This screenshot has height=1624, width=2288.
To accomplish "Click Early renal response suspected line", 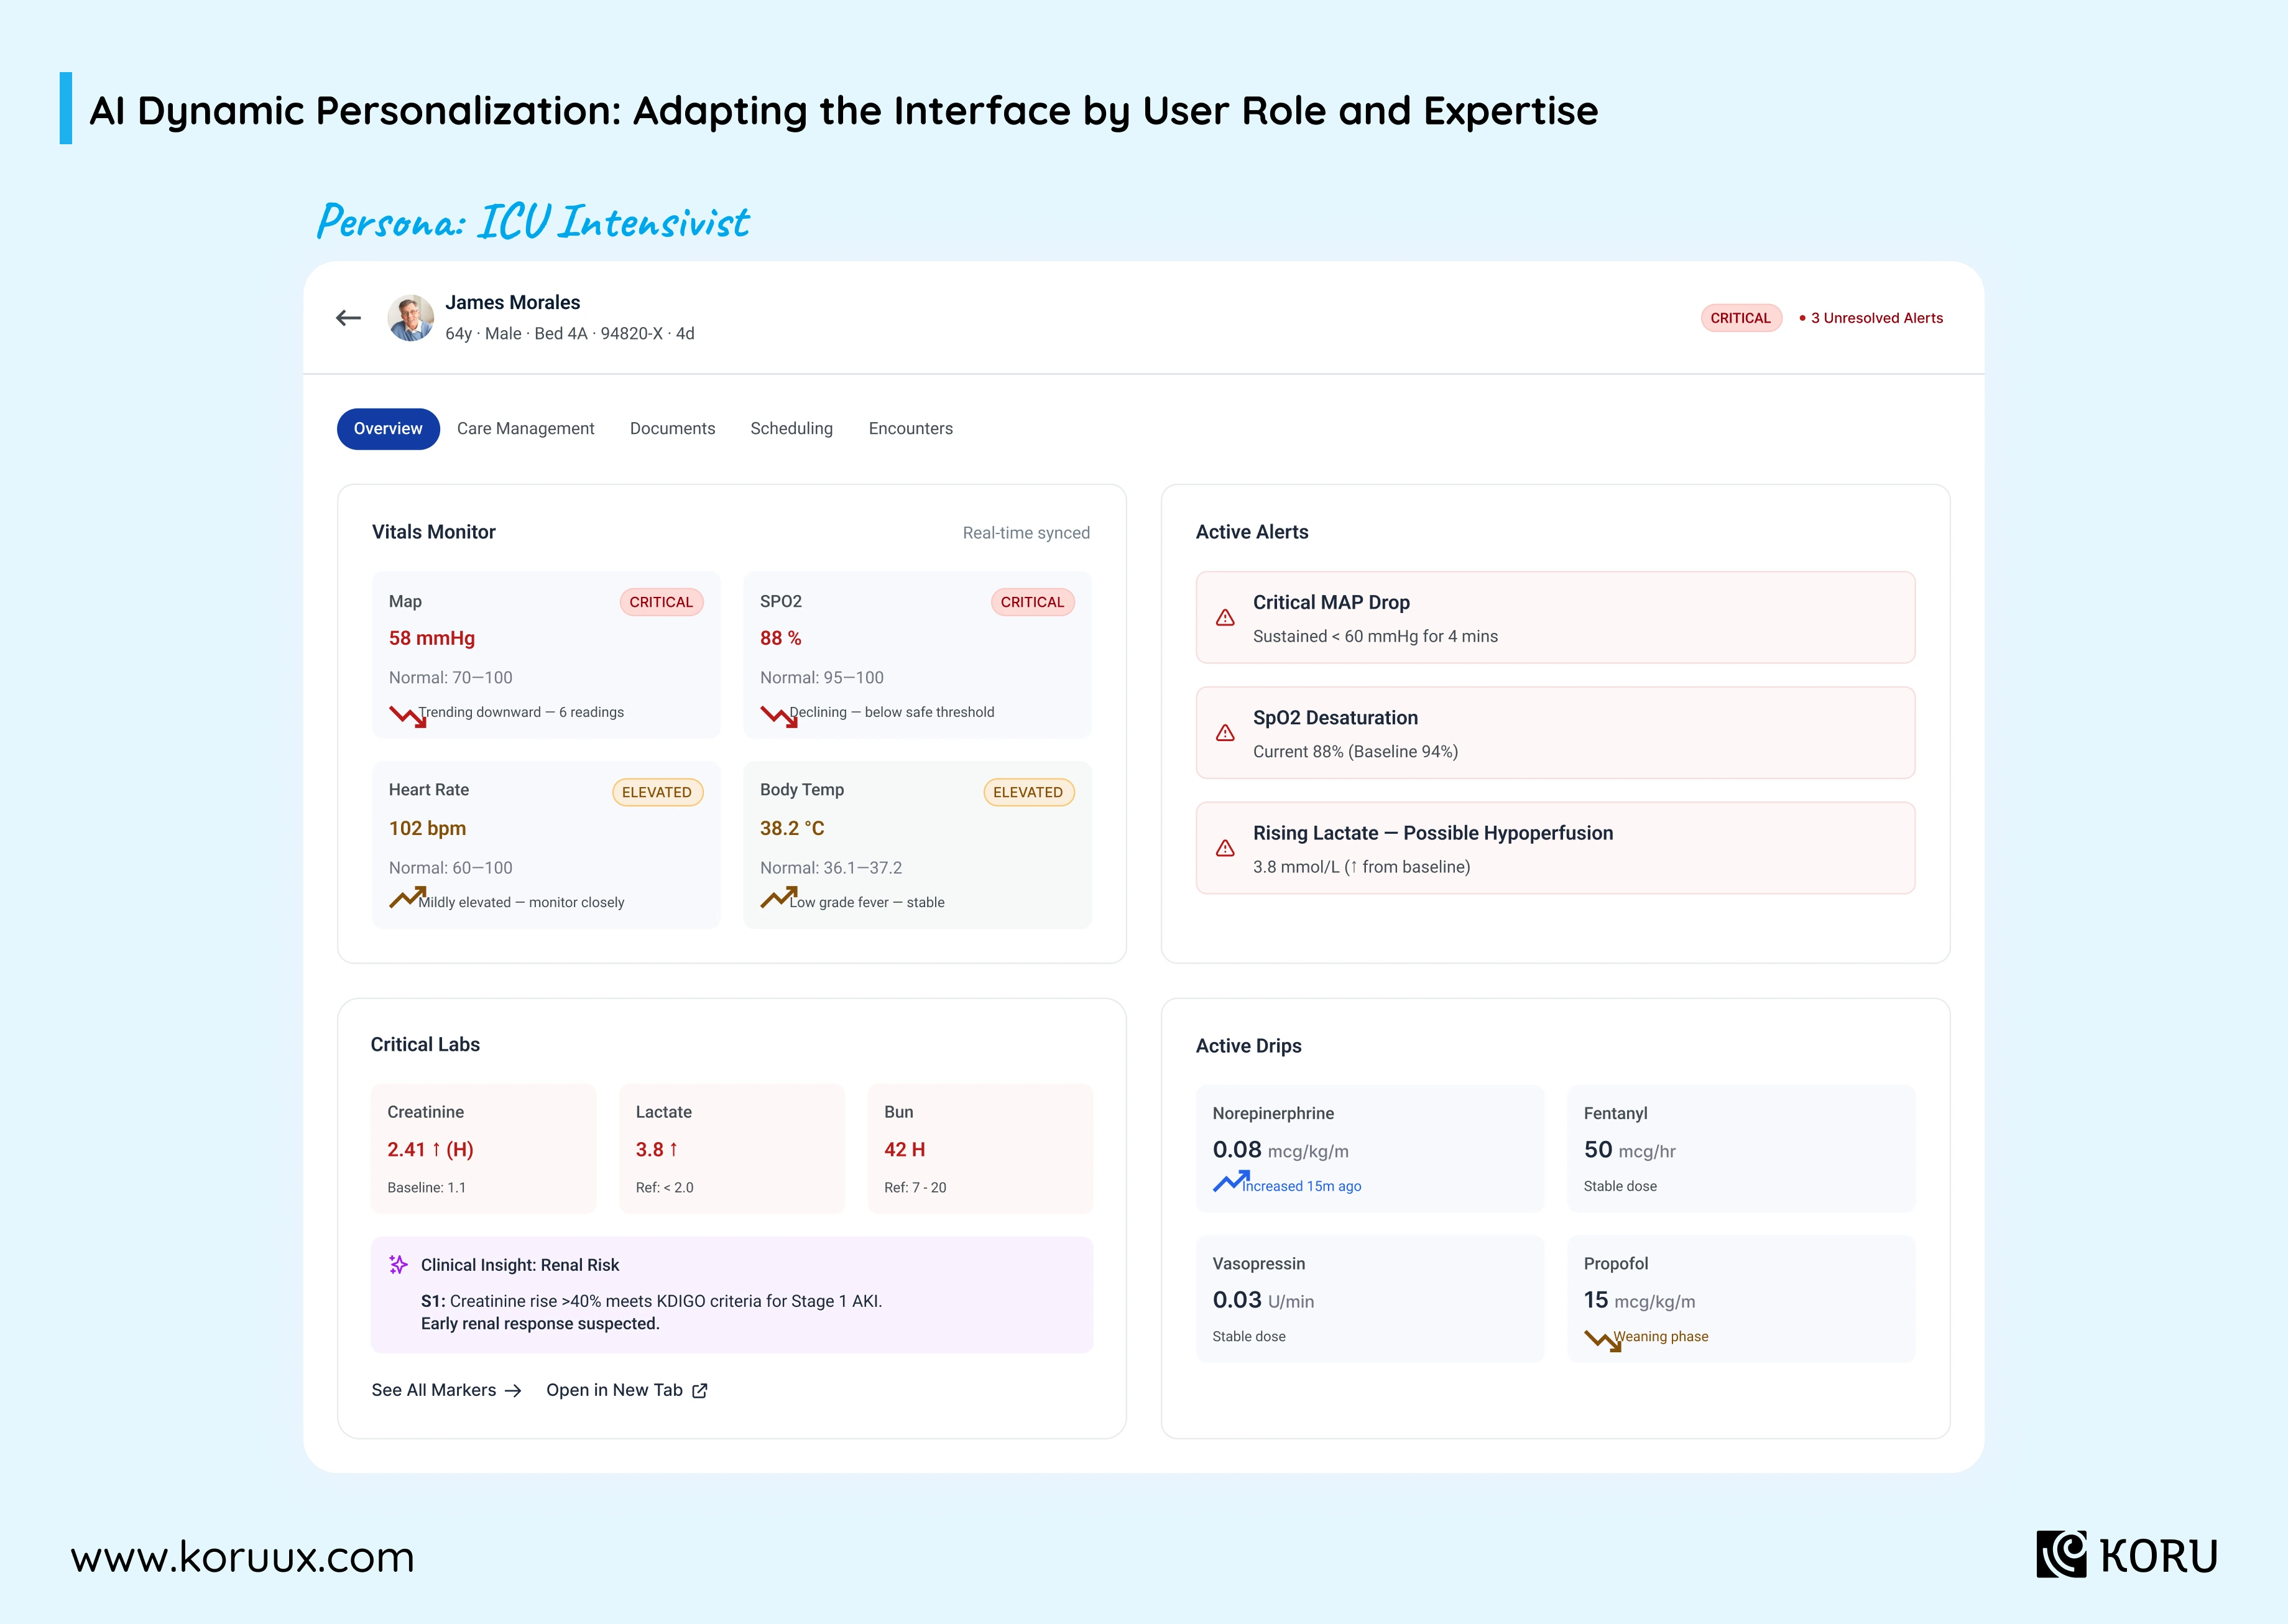I will 540,1324.
